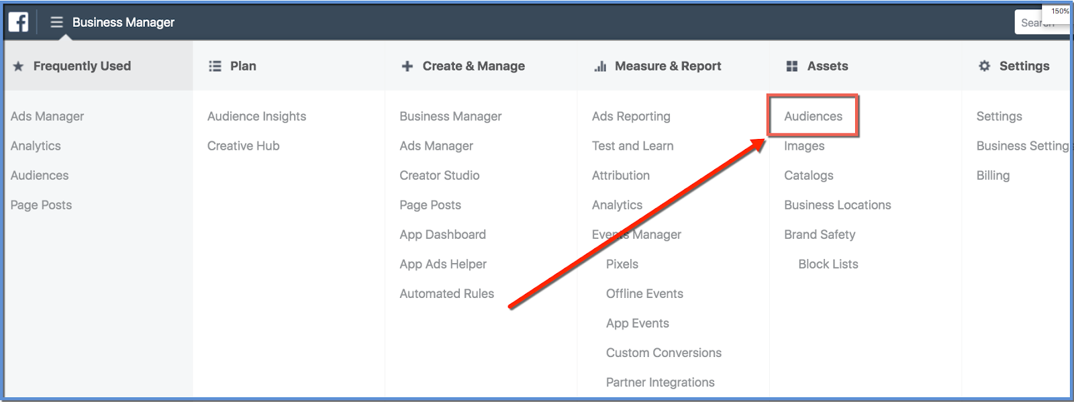Open Page Posts under Create & Manage
Viewport: 1074px width, 402px height.
[x=430, y=205]
